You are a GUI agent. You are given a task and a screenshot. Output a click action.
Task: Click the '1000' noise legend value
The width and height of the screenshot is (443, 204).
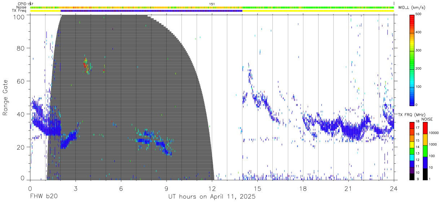pos(434,145)
